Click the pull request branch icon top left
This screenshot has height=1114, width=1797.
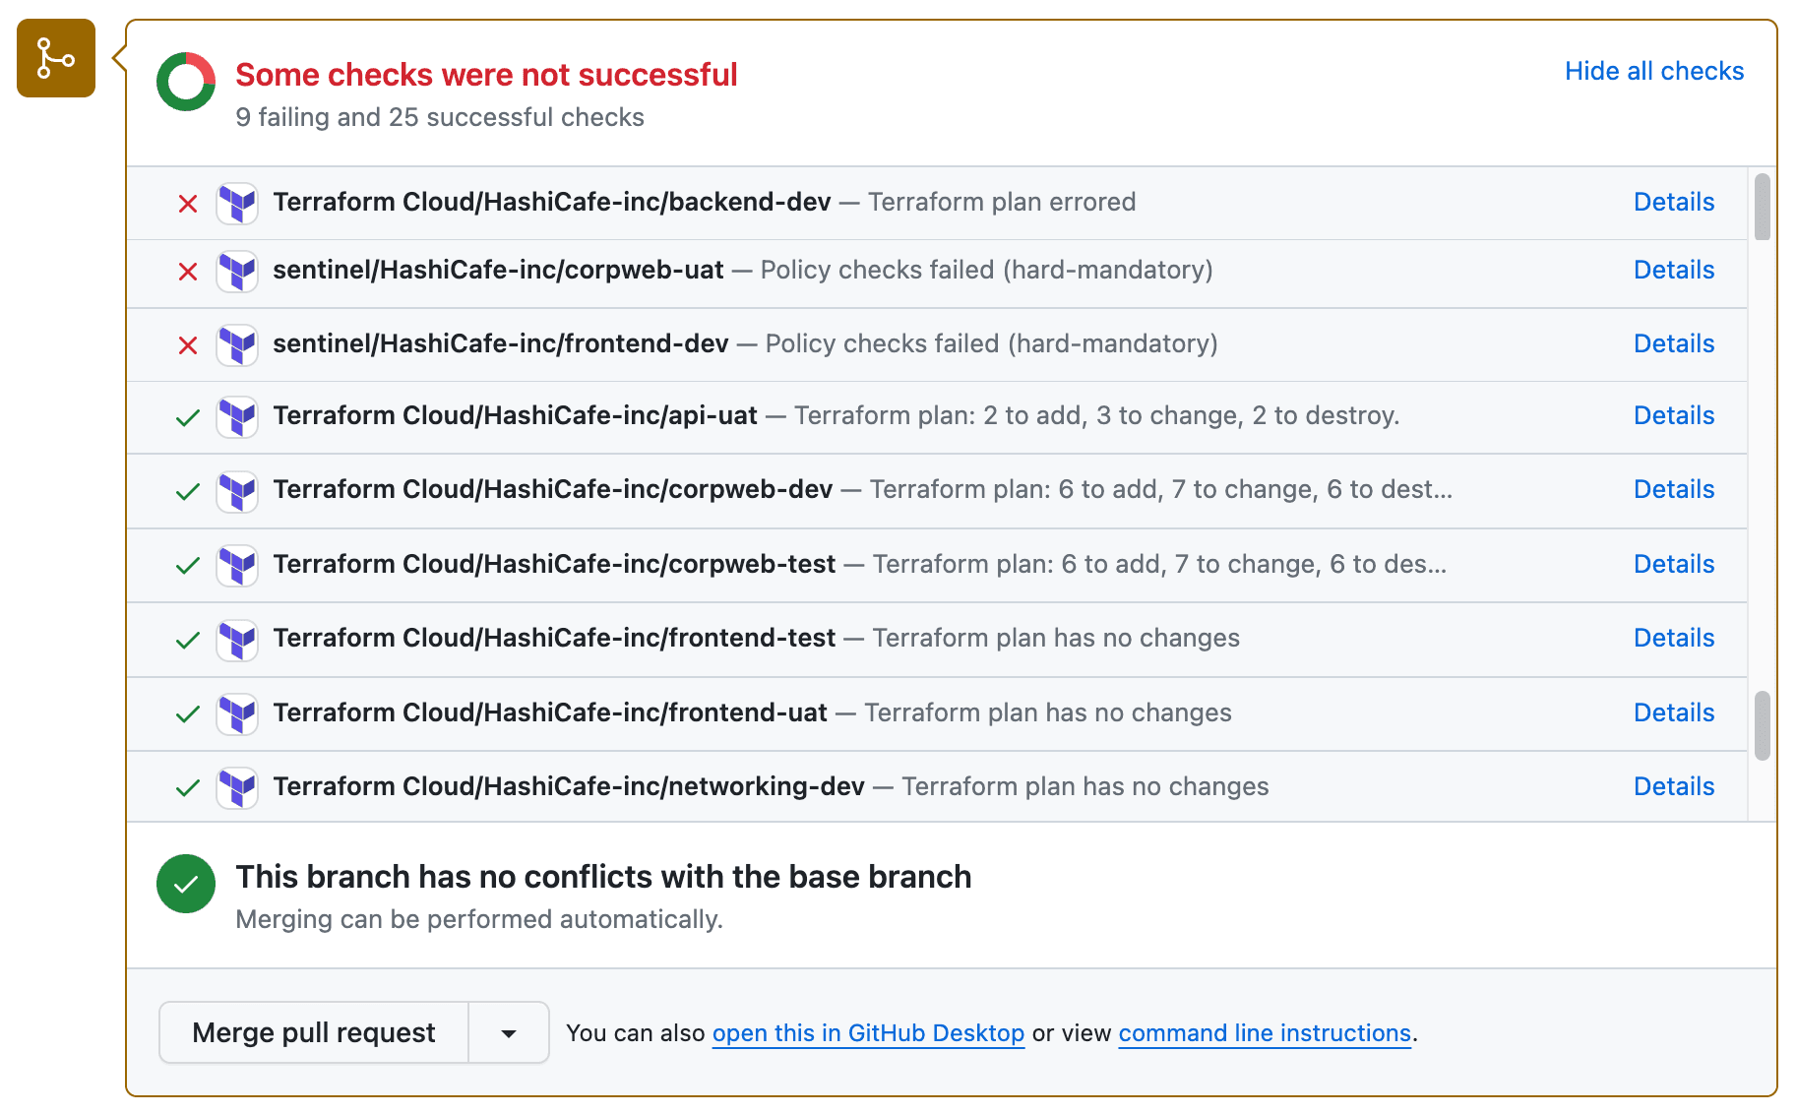pyautogui.click(x=55, y=57)
